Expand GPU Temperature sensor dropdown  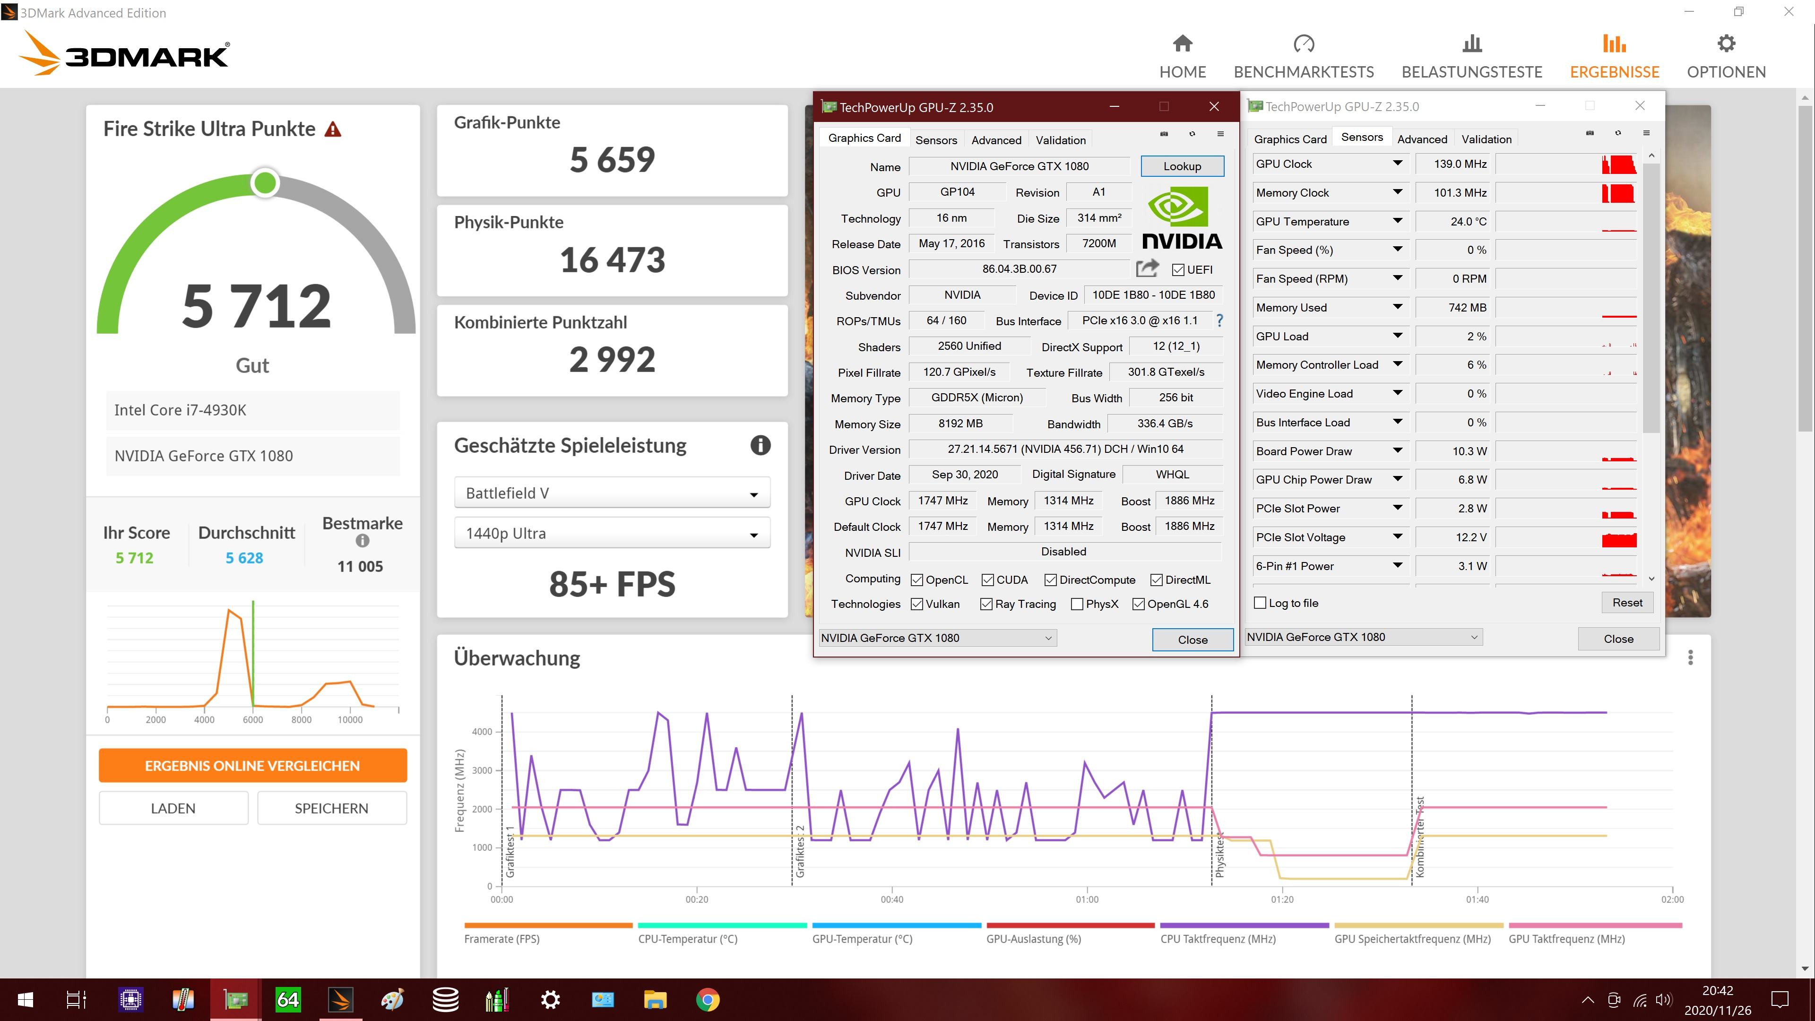pyautogui.click(x=1397, y=221)
